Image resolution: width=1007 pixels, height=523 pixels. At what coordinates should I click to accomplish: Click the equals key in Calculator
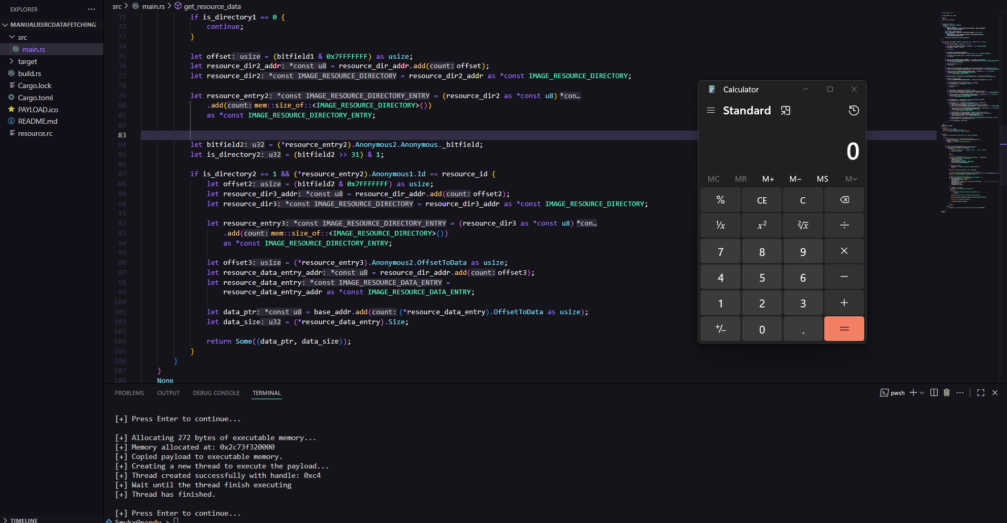point(844,329)
